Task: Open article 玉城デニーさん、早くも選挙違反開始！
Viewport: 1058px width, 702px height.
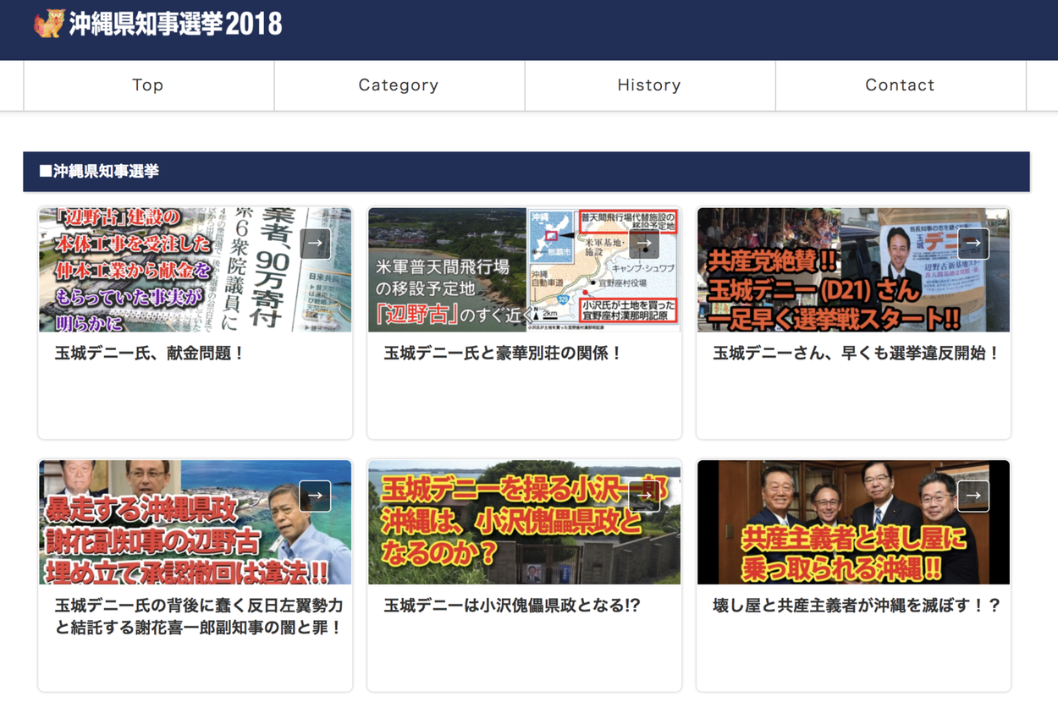Action: pos(856,354)
